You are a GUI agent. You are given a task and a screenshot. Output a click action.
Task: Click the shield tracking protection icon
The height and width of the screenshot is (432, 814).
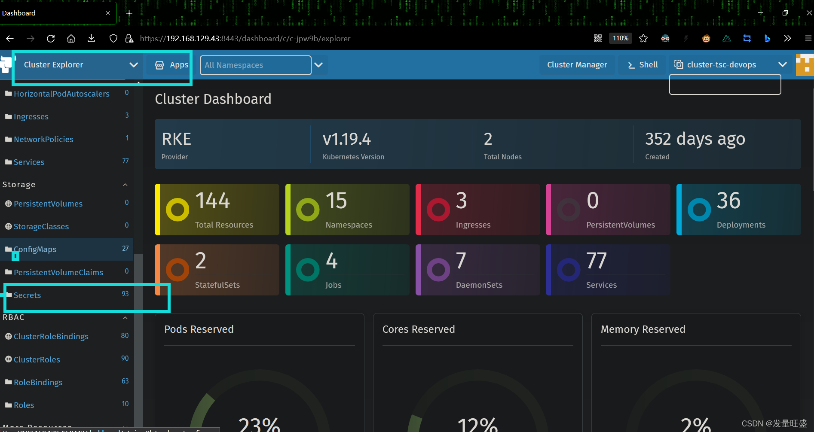[x=113, y=39]
